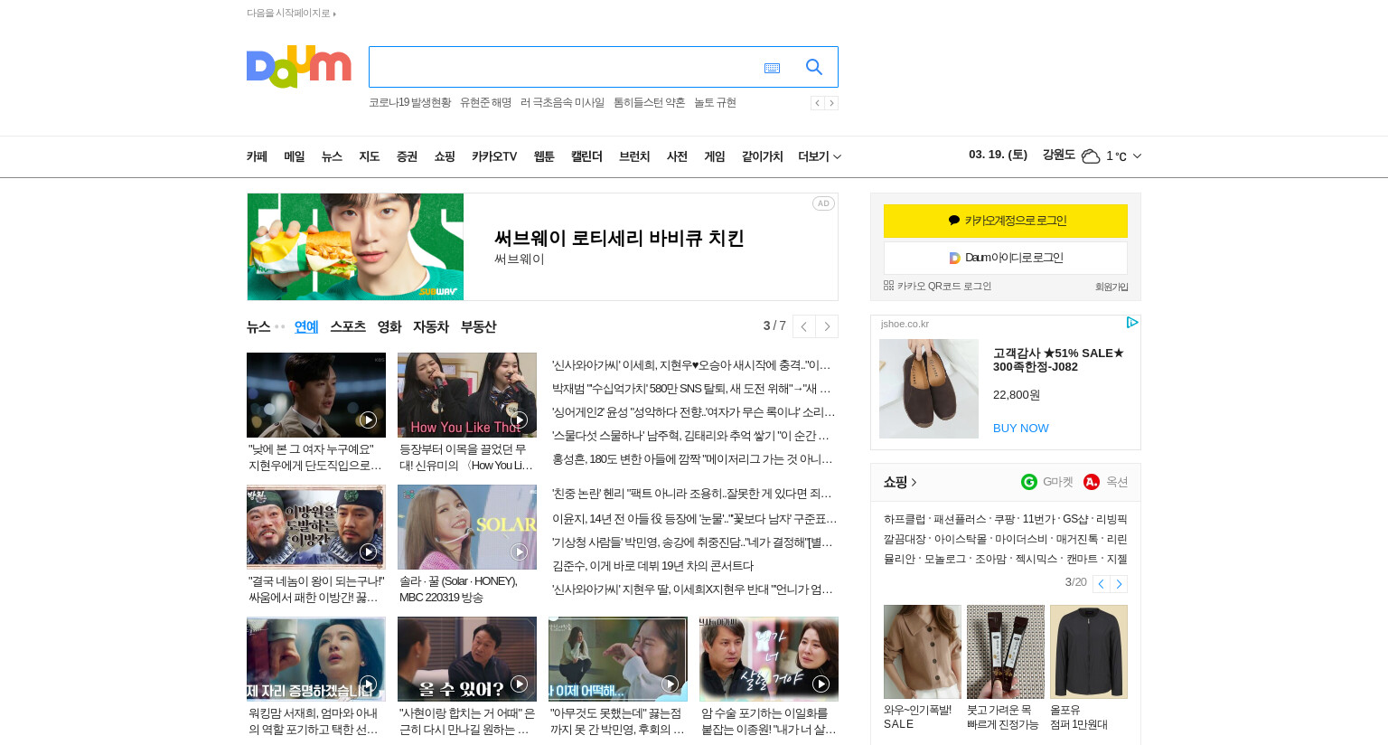The width and height of the screenshot is (1388, 745).
Task: Open the 브런치 menu item
Action: (634, 156)
